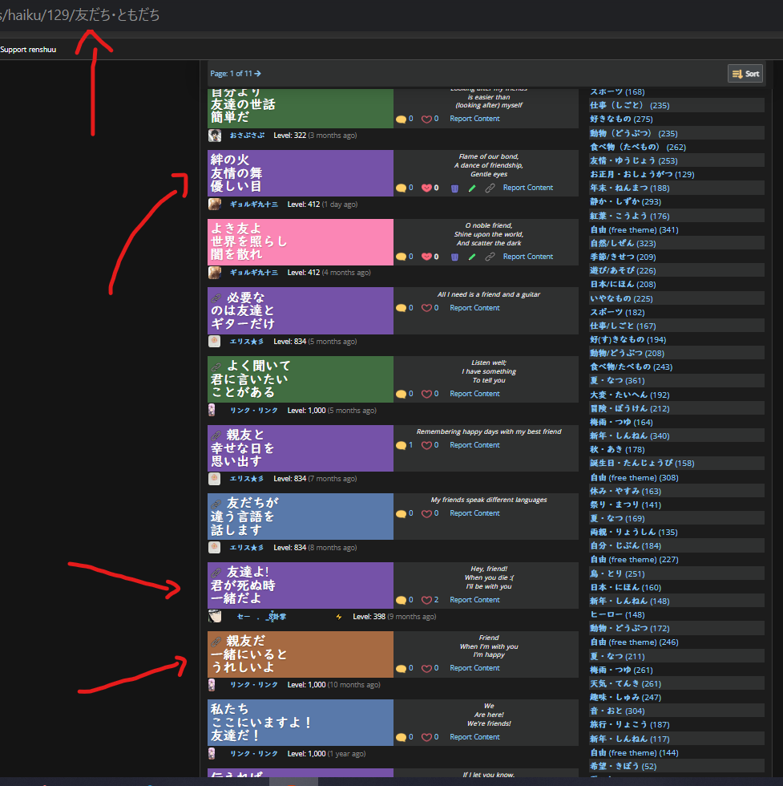783x786 pixels.
Task: Go to next page using pagination arrow
Action: (258, 74)
